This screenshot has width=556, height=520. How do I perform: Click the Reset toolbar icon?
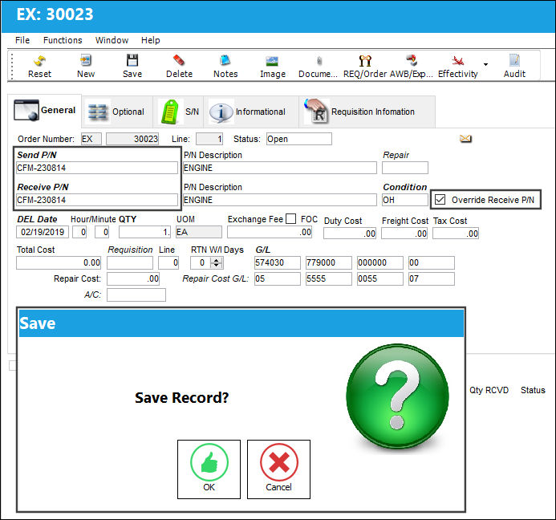(x=40, y=61)
